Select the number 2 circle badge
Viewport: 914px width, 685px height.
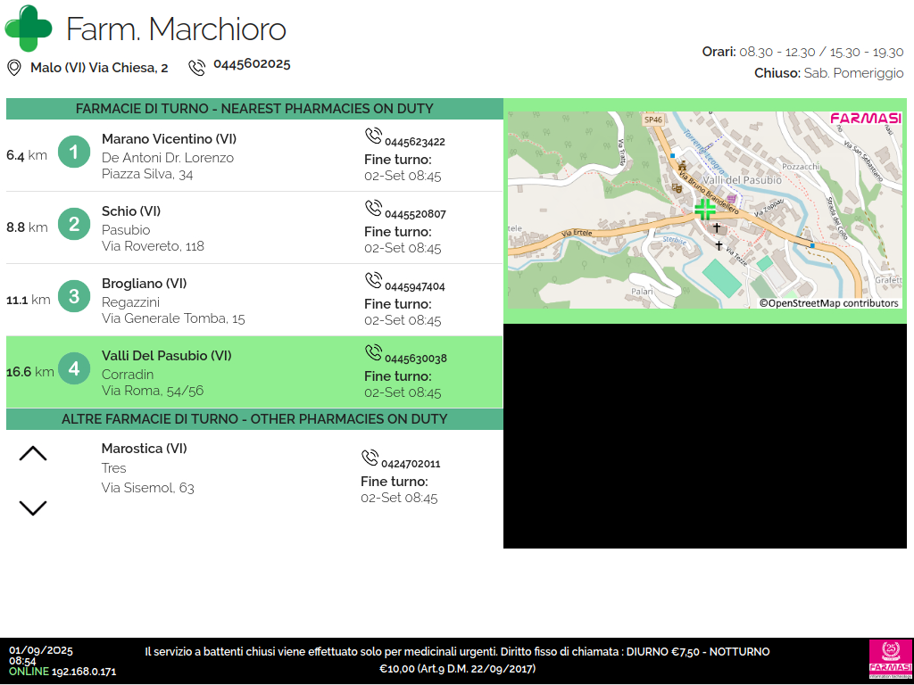click(x=74, y=225)
